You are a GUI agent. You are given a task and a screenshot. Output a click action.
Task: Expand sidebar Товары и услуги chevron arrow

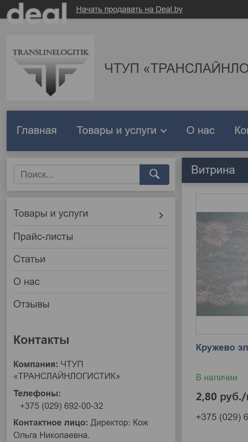point(161,215)
